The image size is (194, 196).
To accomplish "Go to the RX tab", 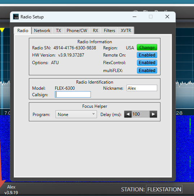I will tap(96, 31).
